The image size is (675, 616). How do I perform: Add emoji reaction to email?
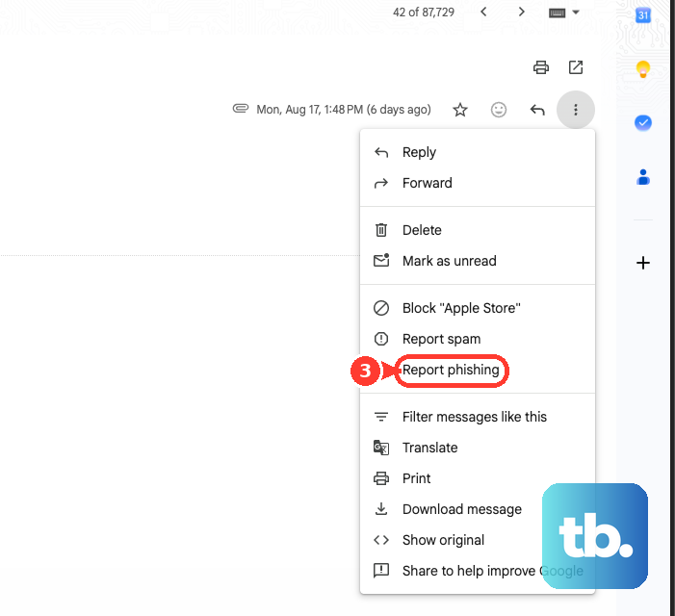pos(499,110)
